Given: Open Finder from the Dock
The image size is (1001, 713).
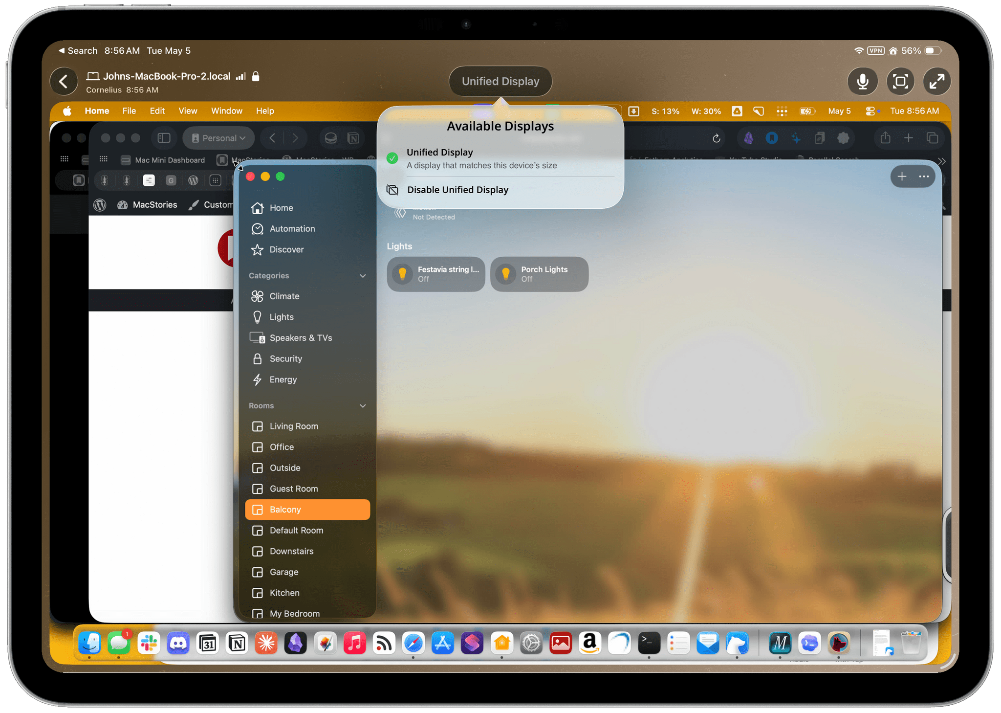Looking at the screenshot, I should tap(90, 643).
